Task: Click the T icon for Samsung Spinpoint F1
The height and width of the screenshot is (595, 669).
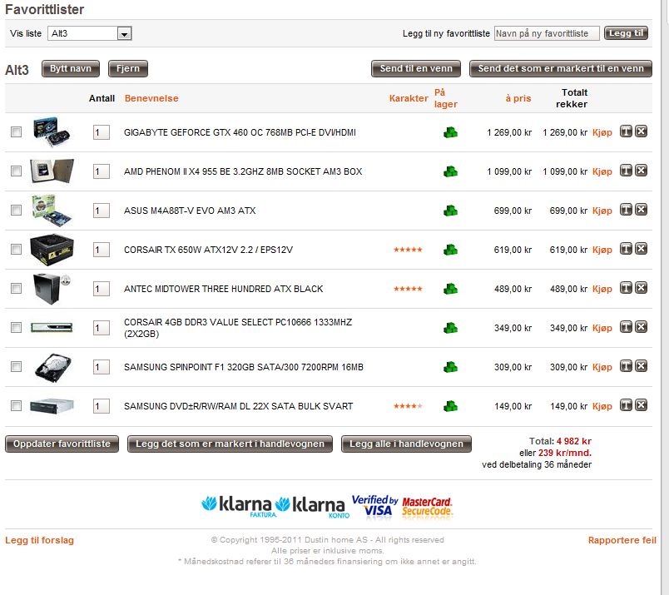Action: tap(626, 366)
